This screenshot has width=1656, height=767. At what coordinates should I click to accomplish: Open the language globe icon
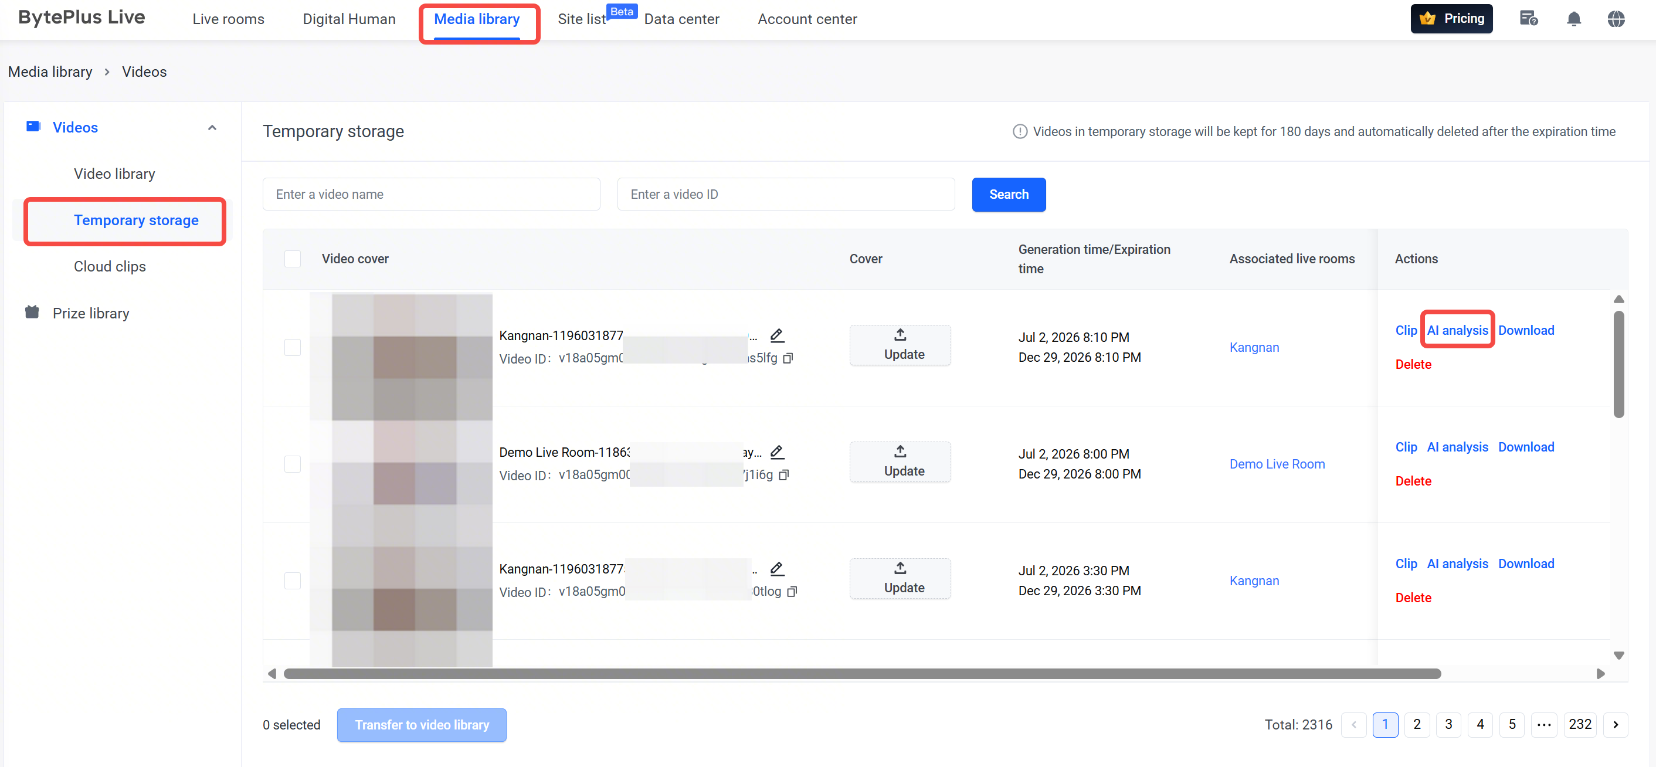1616,19
